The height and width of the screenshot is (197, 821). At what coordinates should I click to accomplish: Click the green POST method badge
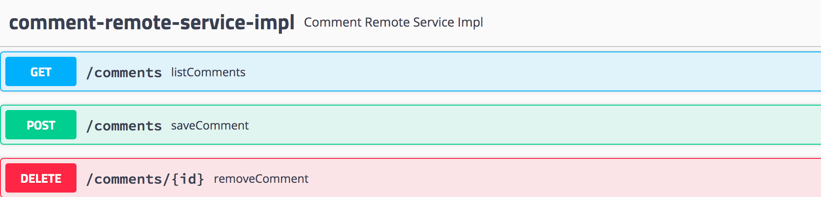41,125
